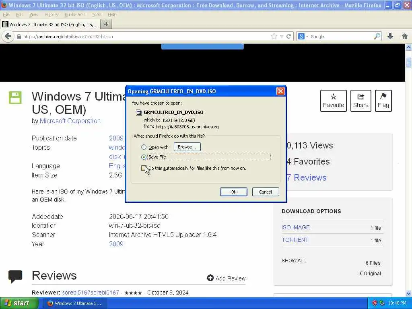Open the Windows Start button
412x309 pixels.
(19, 303)
